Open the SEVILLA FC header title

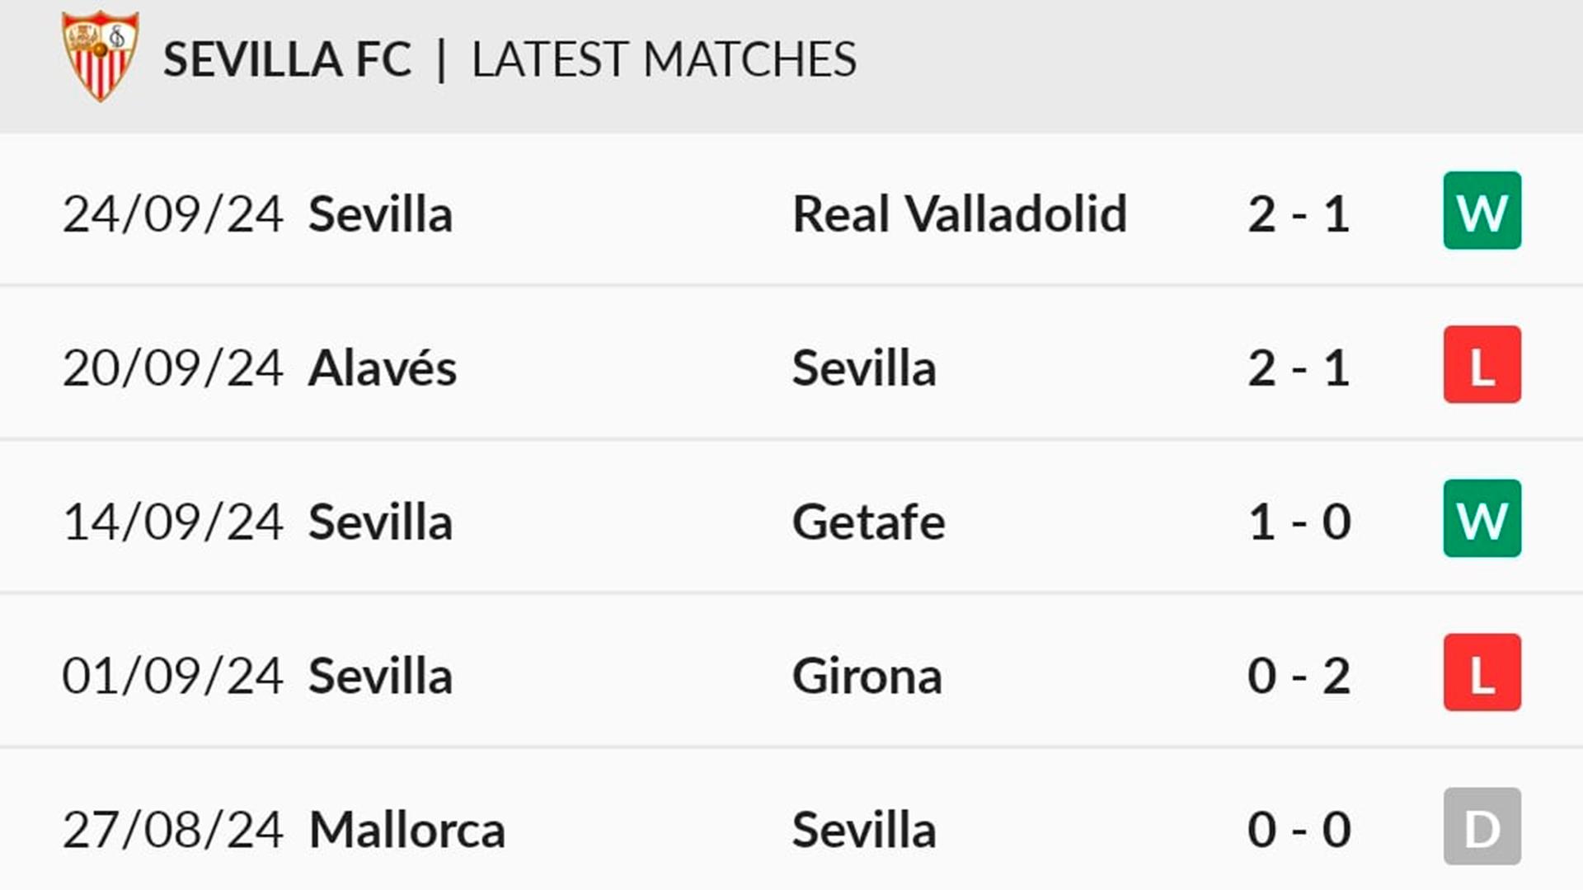pyautogui.click(x=287, y=59)
